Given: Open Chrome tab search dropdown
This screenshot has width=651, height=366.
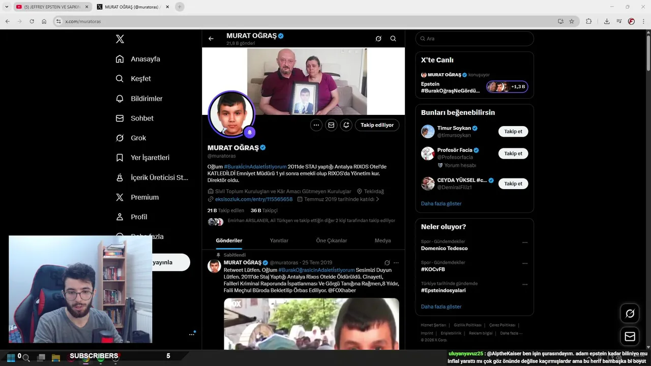Looking at the screenshot, I should point(7,7).
